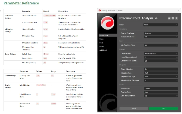Image resolution: width=182 pixels, height=114 pixels.
Task: Click the Range column header
Action: point(53,71)
